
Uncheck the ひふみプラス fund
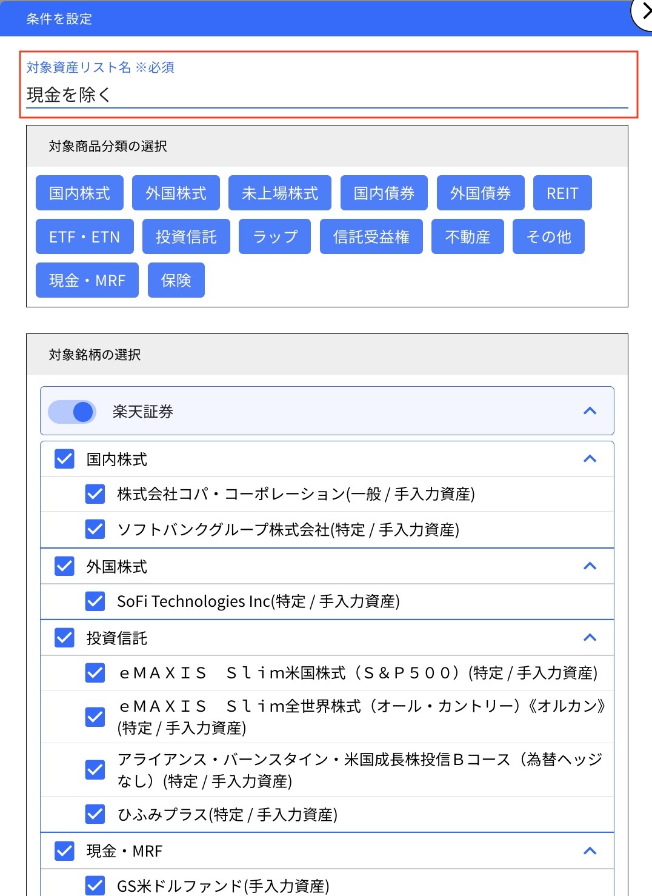pyautogui.click(x=95, y=814)
